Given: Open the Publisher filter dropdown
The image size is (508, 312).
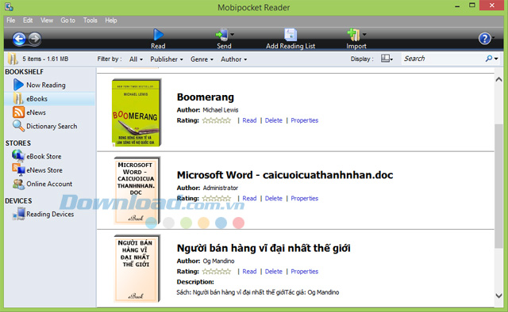Looking at the screenshot, I should (x=167, y=59).
